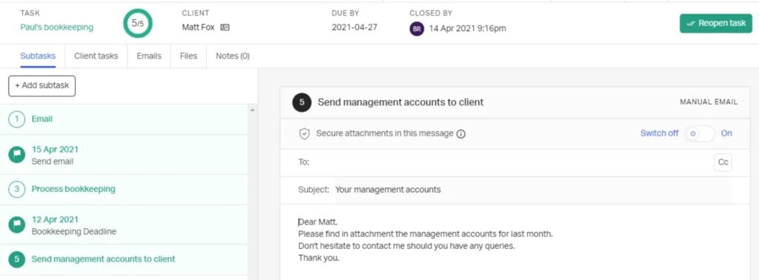Image resolution: width=759 pixels, height=280 pixels.
Task: Click the Thank you line in the email
Action: click(x=319, y=259)
